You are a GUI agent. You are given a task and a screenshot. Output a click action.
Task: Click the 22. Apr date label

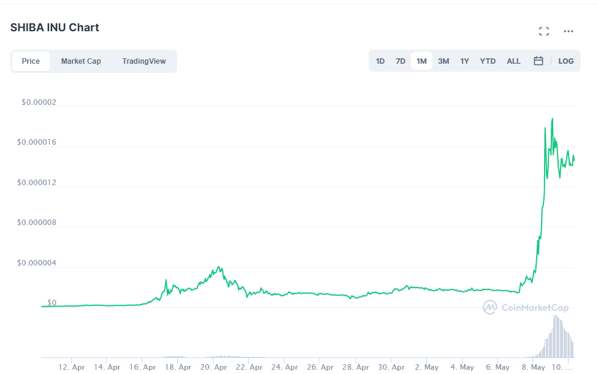[x=249, y=367]
